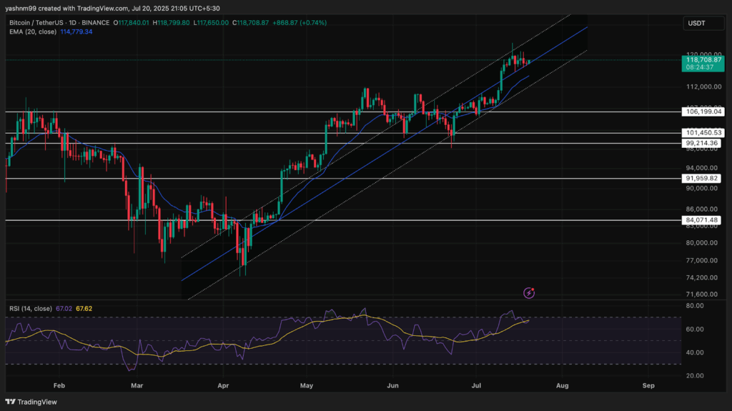This screenshot has height=411, width=732.
Task: Click the daily change +868.87 (+0.74%)
Action: pos(300,22)
